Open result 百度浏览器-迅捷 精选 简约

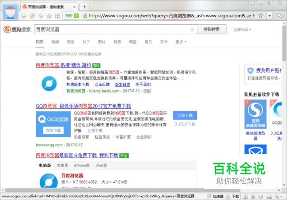point(63,65)
